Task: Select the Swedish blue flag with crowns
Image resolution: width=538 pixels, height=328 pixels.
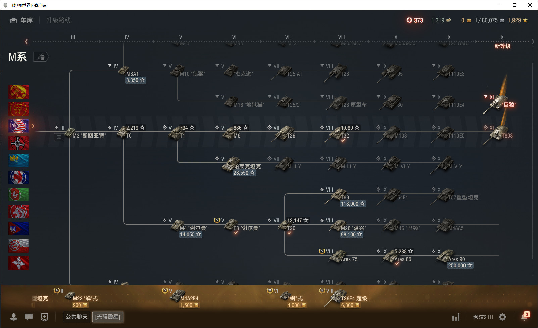Action: tap(18, 160)
